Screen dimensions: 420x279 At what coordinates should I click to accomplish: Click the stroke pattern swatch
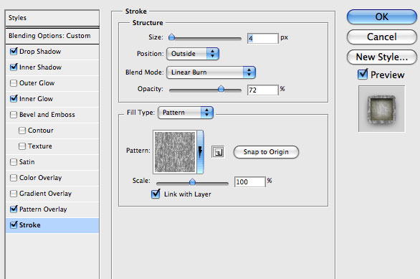[x=175, y=152]
